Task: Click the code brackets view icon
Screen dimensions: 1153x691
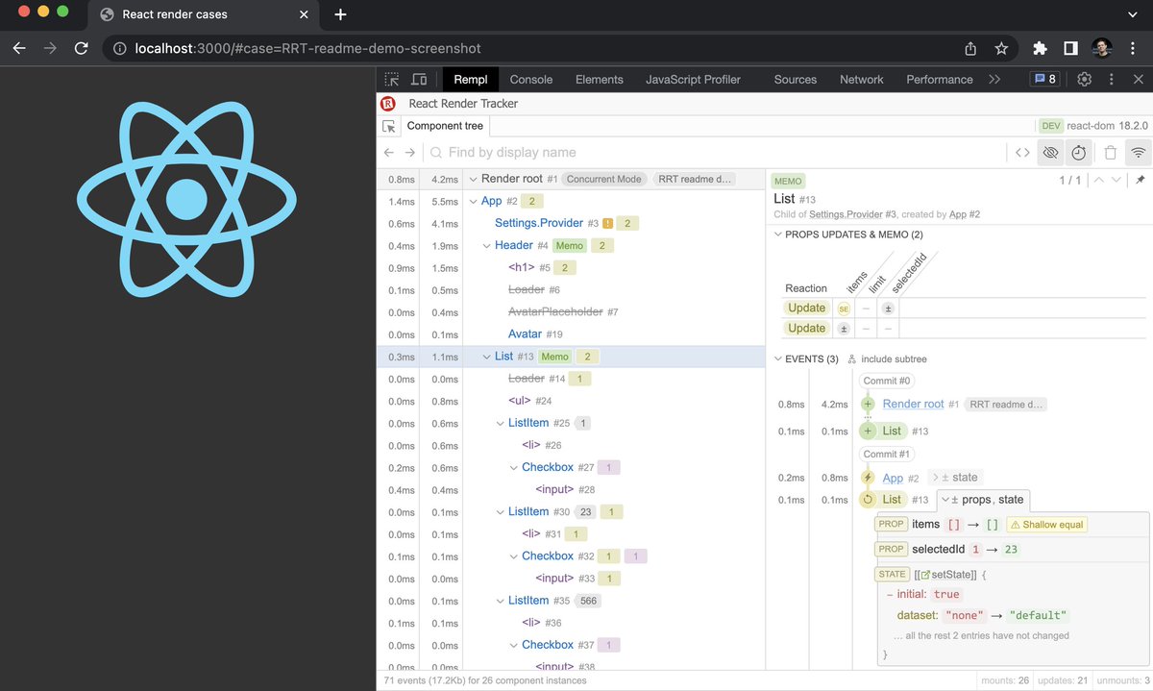Action: (x=1023, y=152)
